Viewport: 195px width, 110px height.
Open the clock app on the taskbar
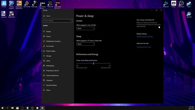point(37,108)
